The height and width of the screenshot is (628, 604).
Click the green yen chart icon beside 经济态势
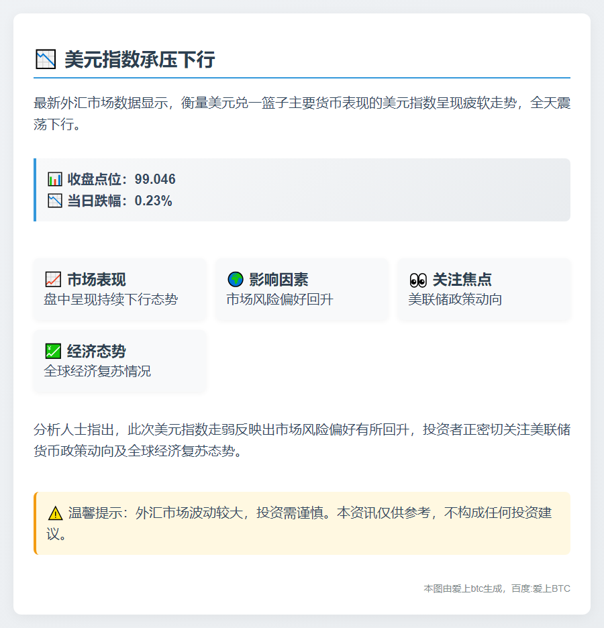(x=53, y=351)
